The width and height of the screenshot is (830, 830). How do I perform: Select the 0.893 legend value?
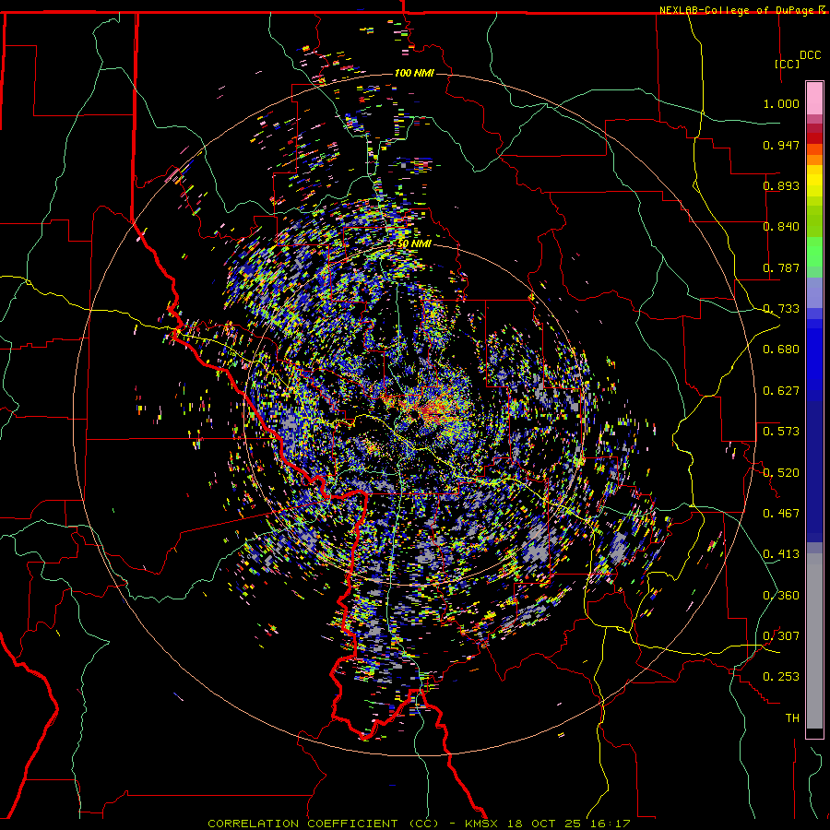tap(781, 185)
